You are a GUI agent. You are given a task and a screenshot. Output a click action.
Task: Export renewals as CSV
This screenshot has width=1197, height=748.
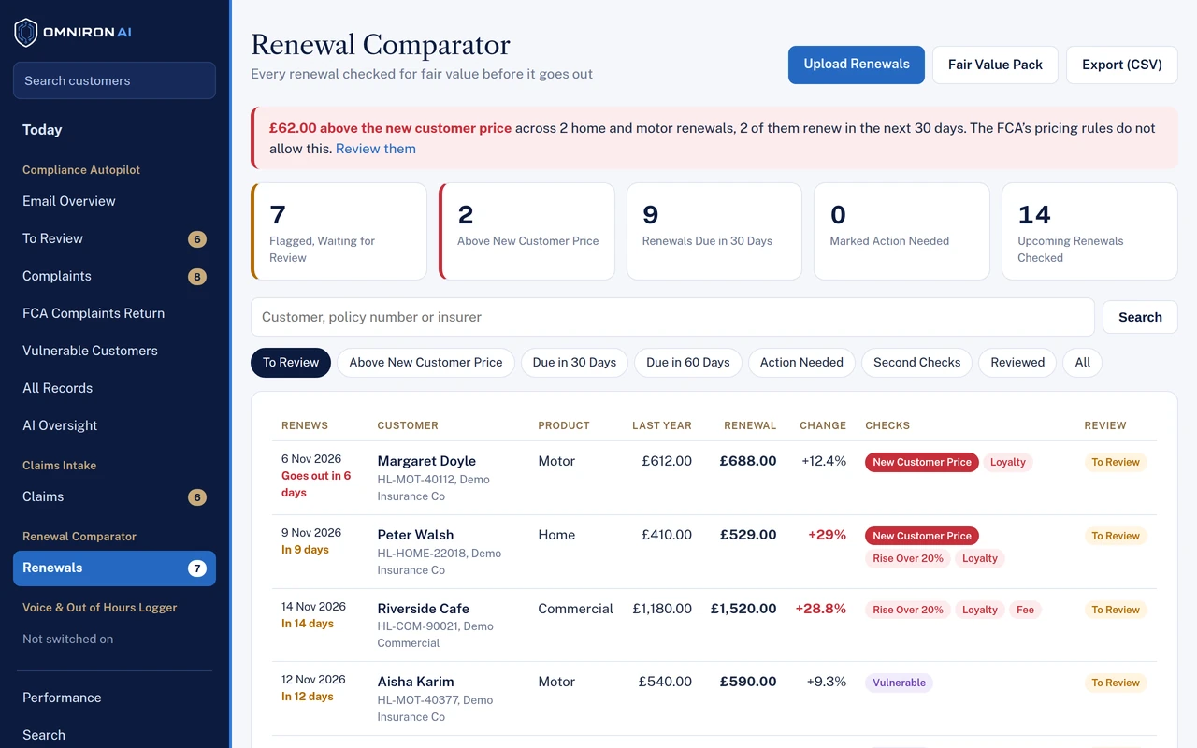[x=1122, y=65]
